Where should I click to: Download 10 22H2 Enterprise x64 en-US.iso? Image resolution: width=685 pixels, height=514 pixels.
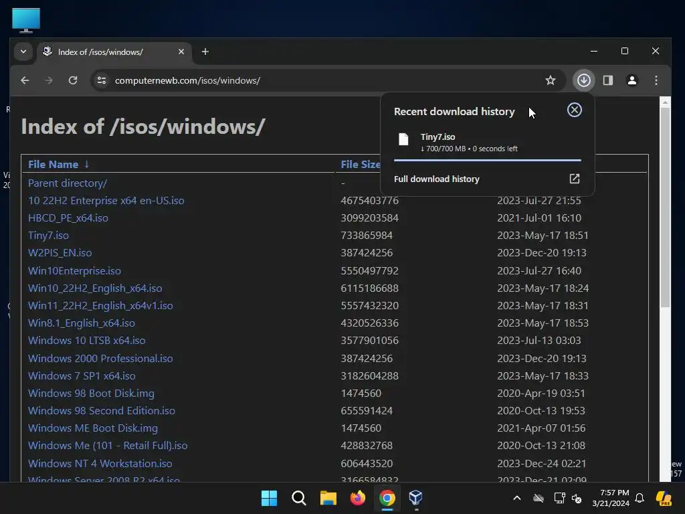coord(106,201)
